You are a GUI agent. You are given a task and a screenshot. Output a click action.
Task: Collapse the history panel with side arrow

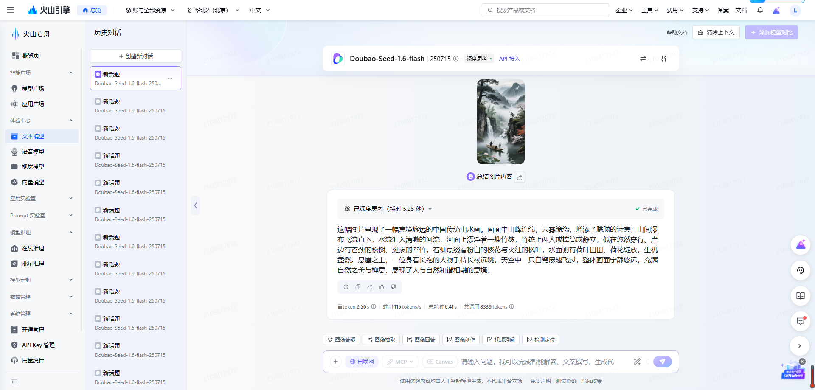[195, 205]
